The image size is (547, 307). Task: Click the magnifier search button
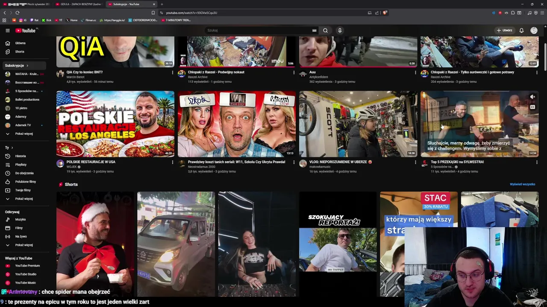coord(325,30)
